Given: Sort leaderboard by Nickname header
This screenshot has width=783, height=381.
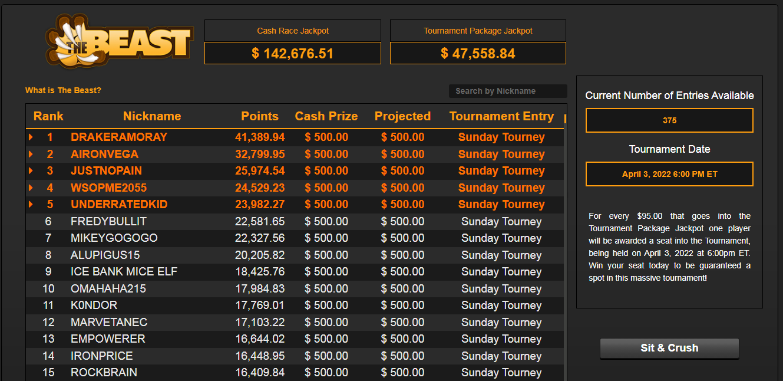Looking at the screenshot, I should click(x=152, y=116).
